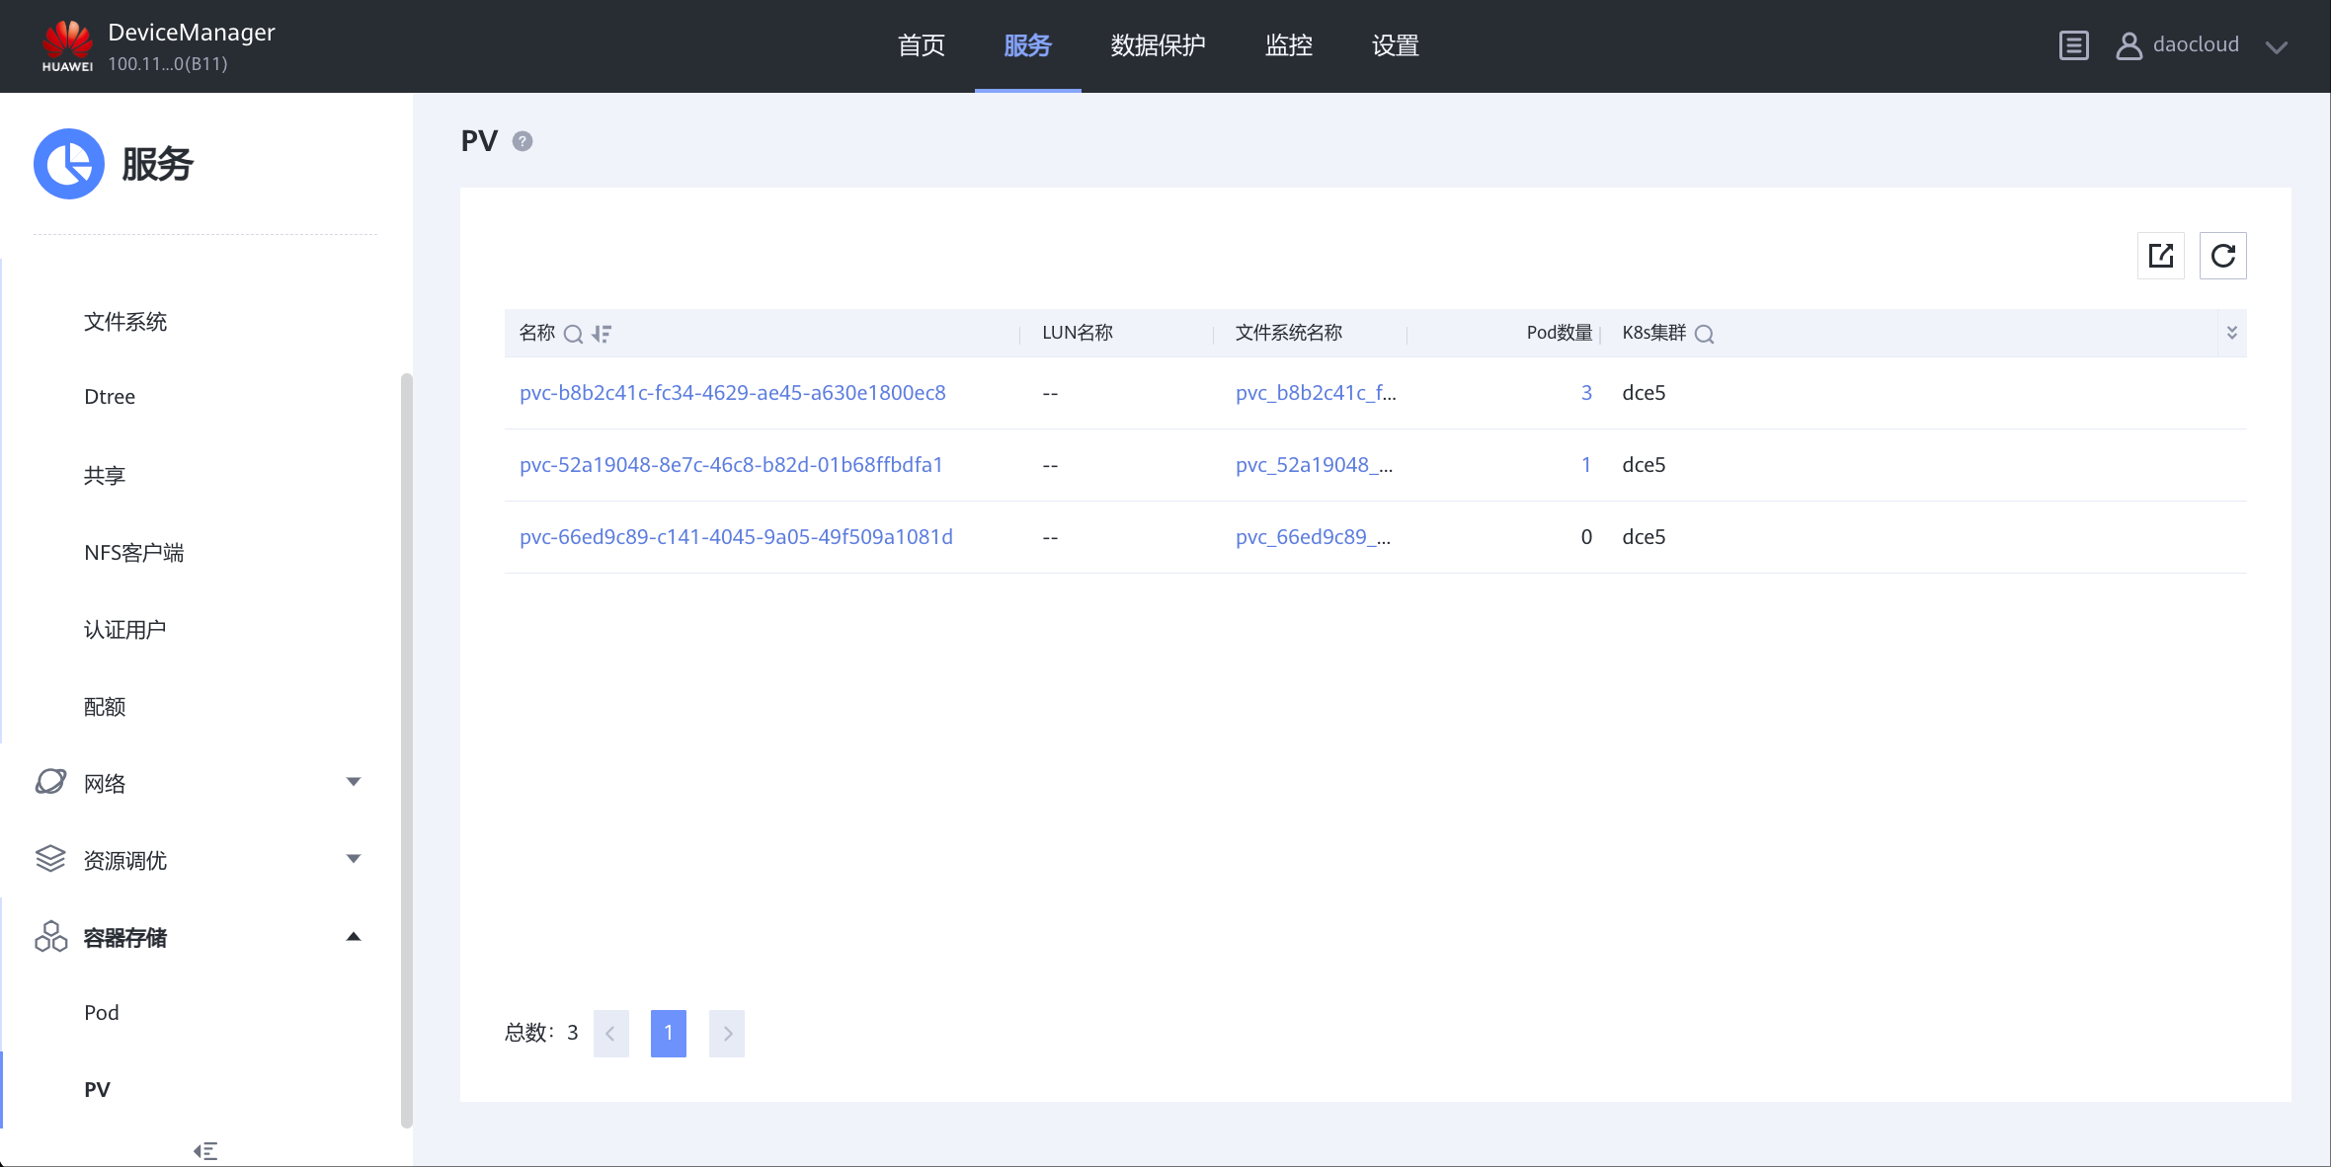This screenshot has width=2331, height=1167.
Task: Open pvc-b8b2c41c-fc34-4629-ae45-a630e1800ec8 link
Action: (x=732, y=393)
